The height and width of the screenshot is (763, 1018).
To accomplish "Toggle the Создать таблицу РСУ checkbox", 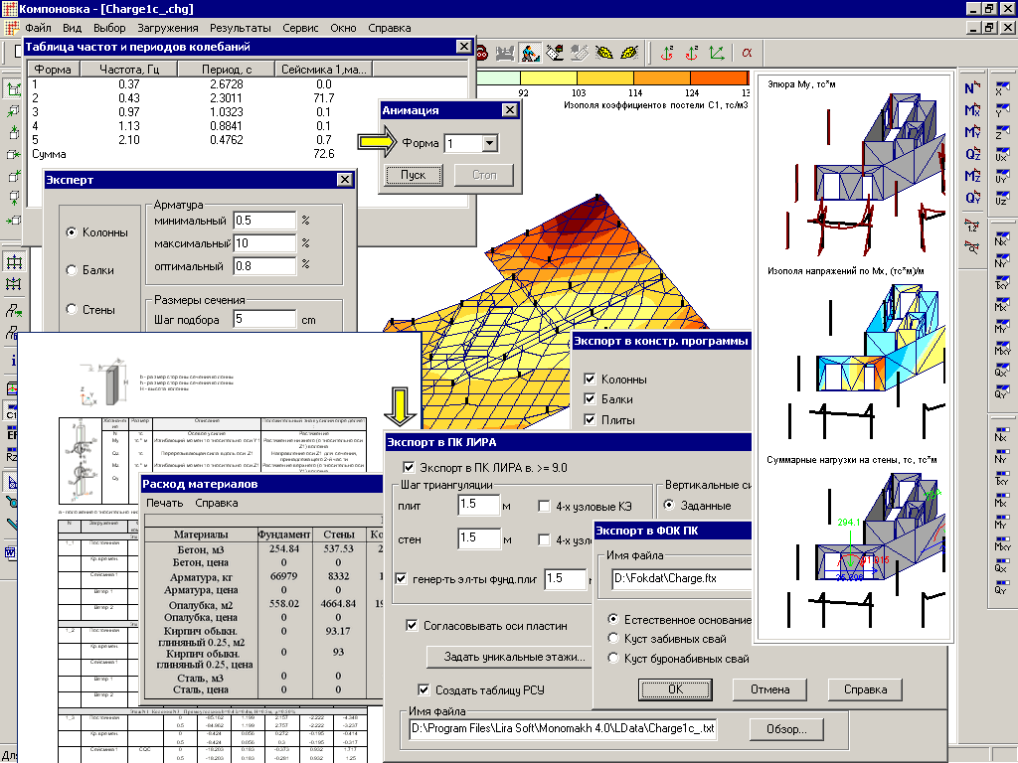I will tap(424, 689).
